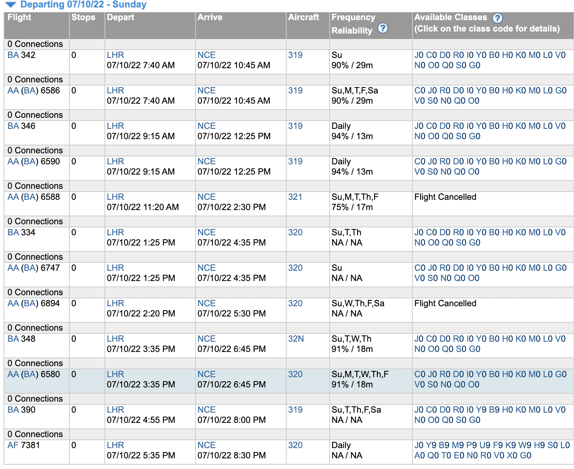
Task: Open aircraft 320 link for AF 7381
Action: [x=295, y=445]
